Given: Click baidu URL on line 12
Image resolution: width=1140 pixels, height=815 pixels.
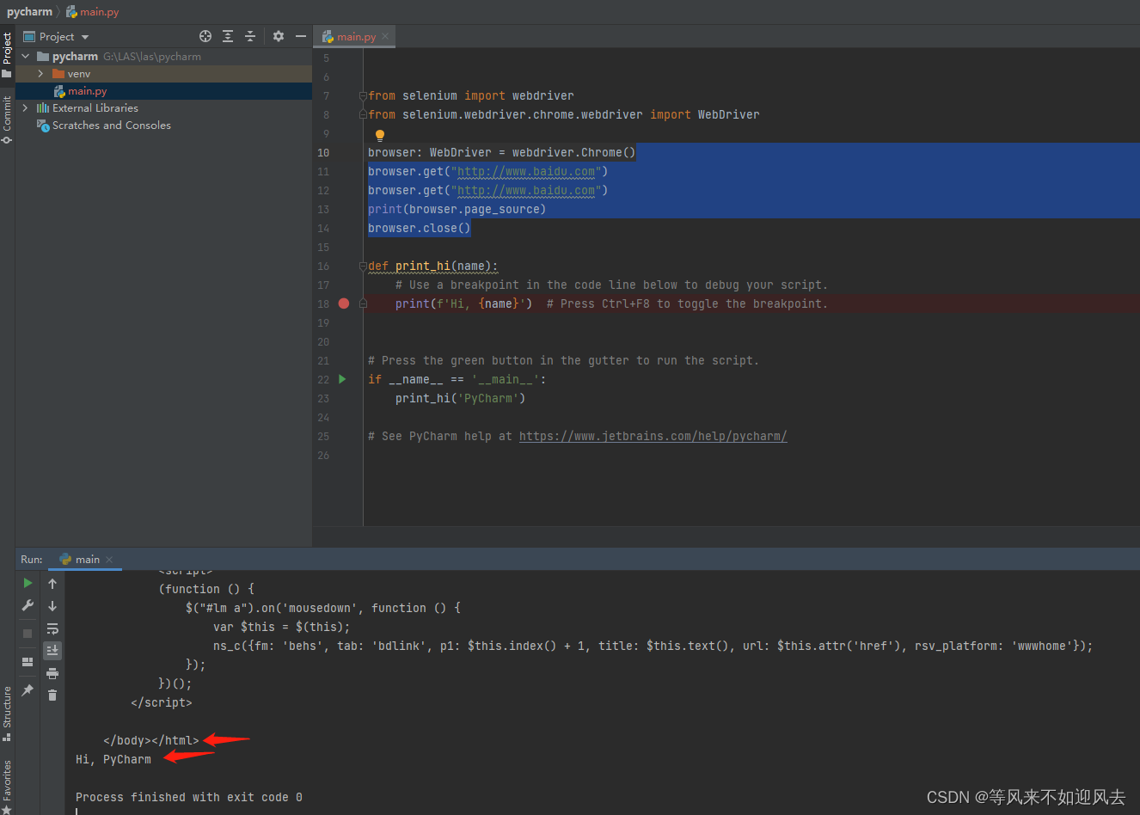Looking at the screenshot, I should coord(525,190).
